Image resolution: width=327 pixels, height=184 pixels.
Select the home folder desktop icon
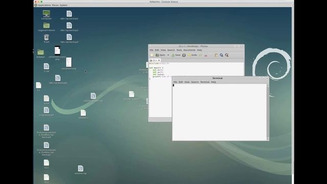tap(46, 26)
